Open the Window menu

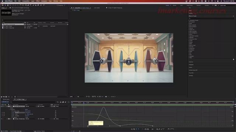56,1
